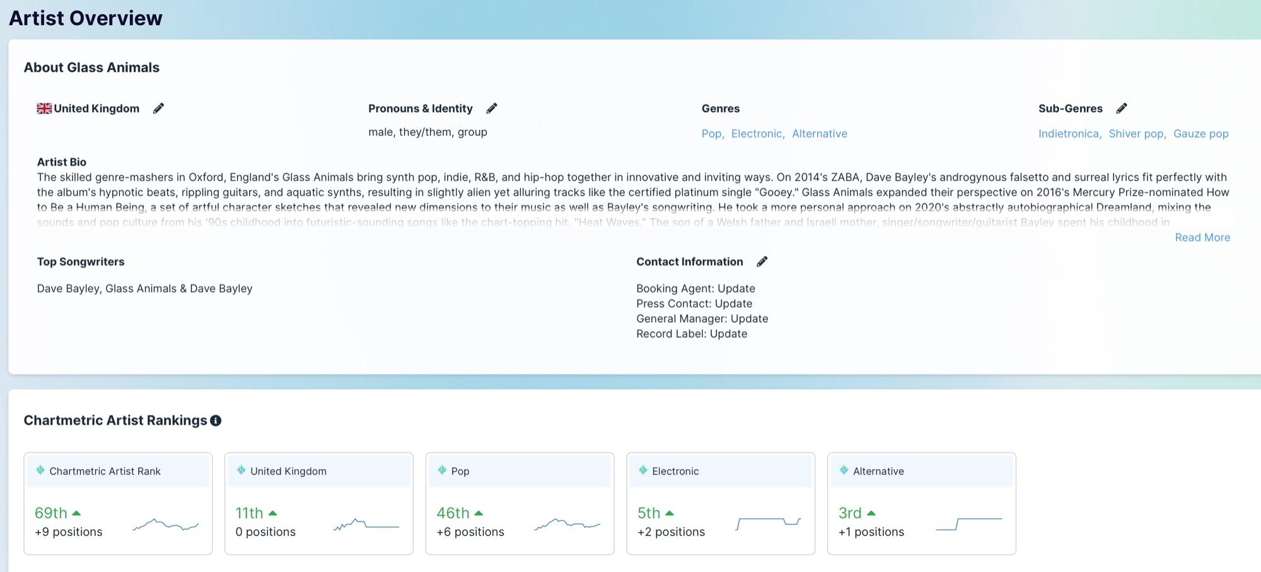Click 5th rank green up arrow
Viewport: 1261px width, 572px height.
[670, 513]
